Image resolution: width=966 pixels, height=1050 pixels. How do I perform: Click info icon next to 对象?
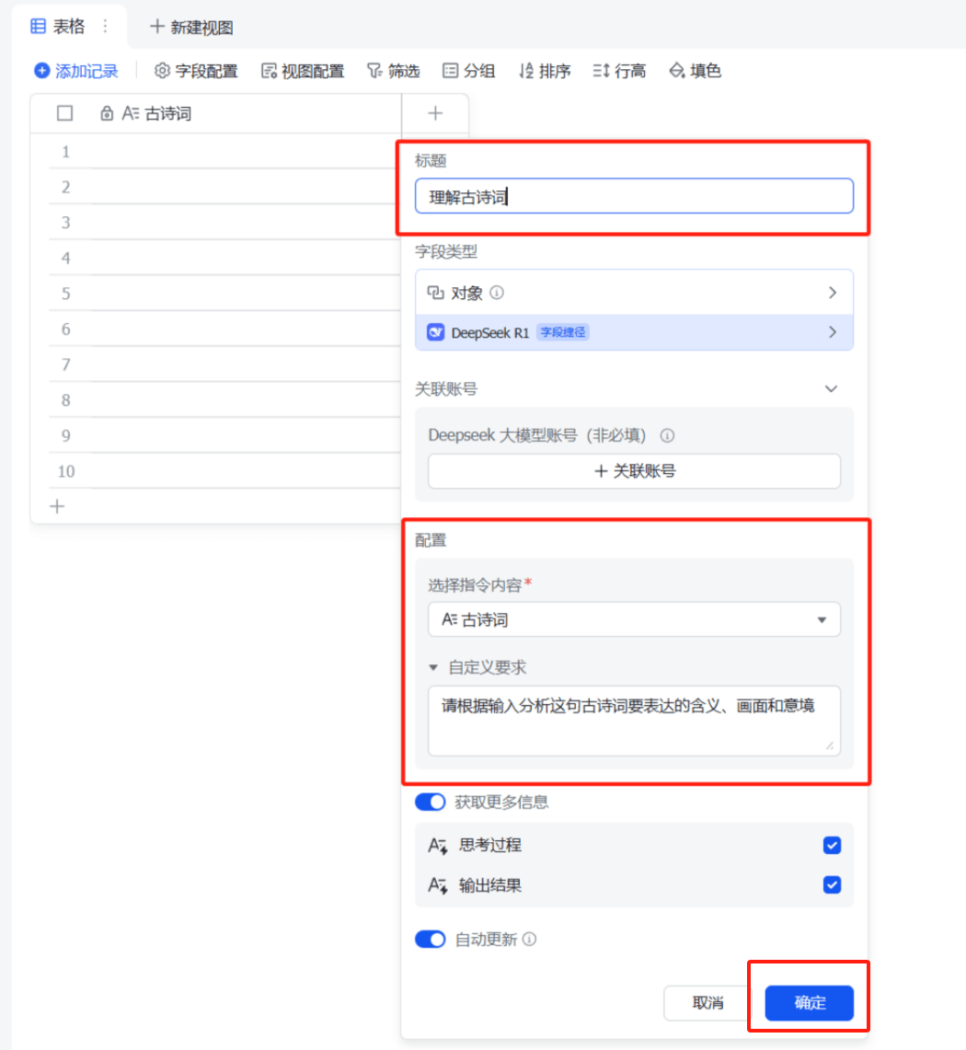pos(497,293)
